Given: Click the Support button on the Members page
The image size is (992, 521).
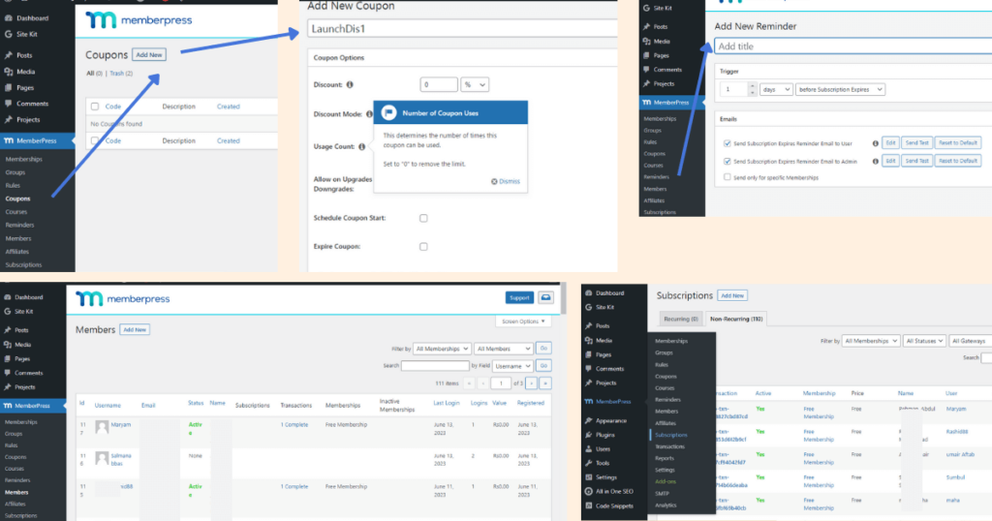Looking at the screenshot, I should click(519, 298).
